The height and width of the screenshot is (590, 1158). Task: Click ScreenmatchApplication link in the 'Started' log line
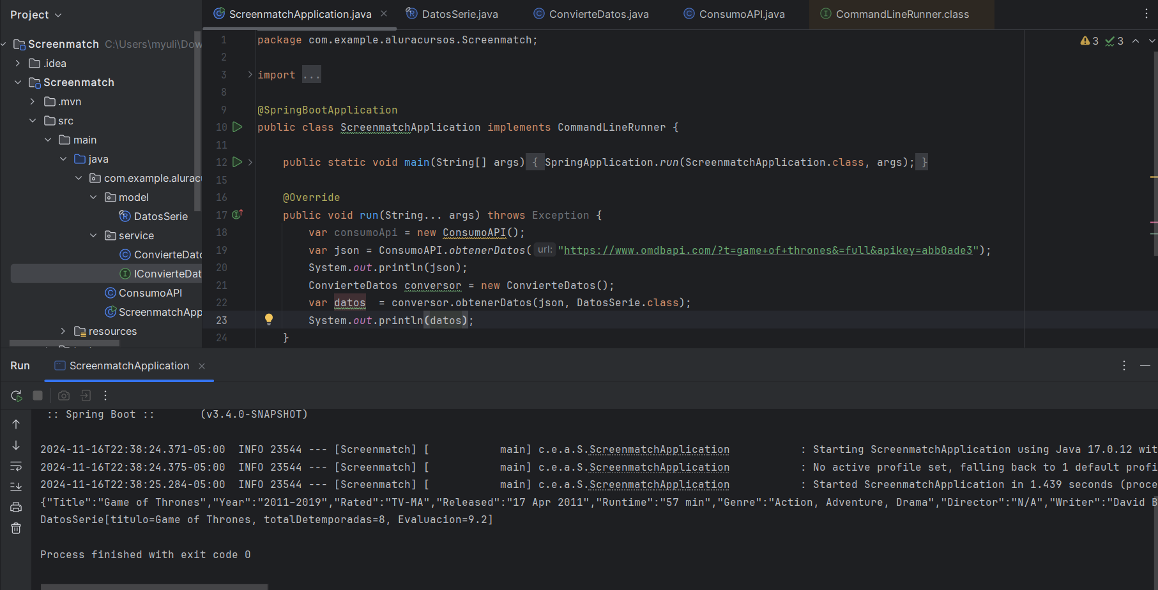coord(659,485)
